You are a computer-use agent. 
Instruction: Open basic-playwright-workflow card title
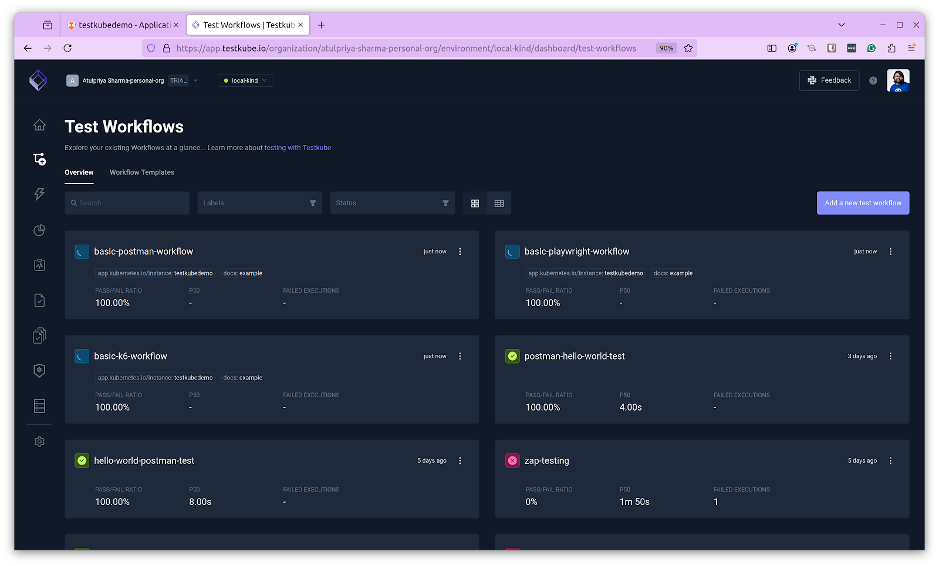pyautogui.click(x=577, y=252)
